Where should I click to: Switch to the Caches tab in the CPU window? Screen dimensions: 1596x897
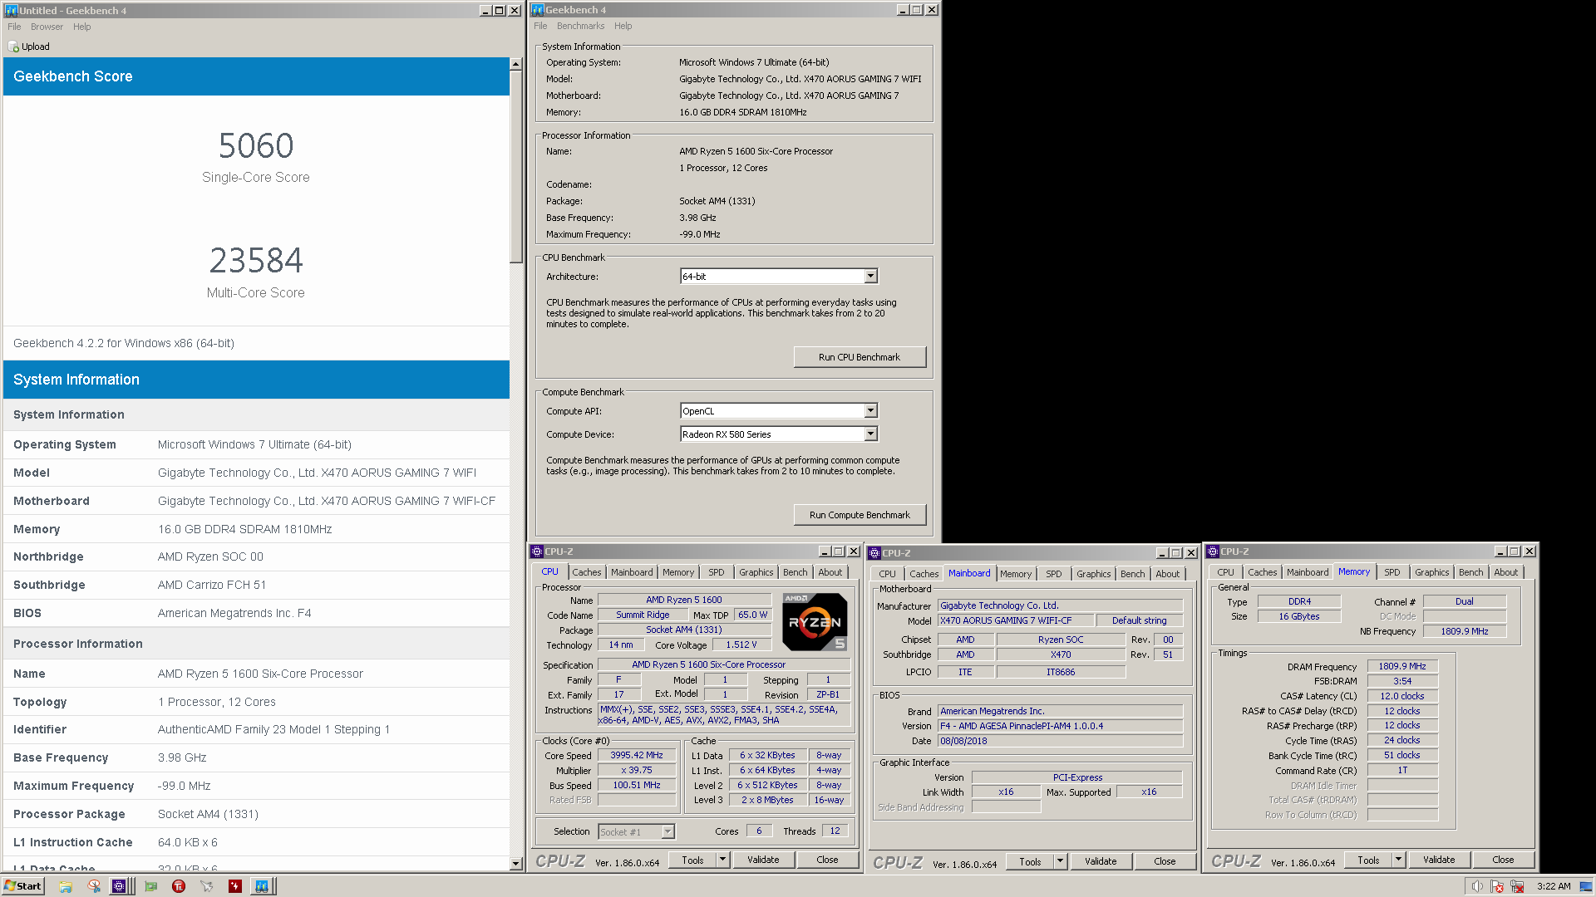point(586,572)
